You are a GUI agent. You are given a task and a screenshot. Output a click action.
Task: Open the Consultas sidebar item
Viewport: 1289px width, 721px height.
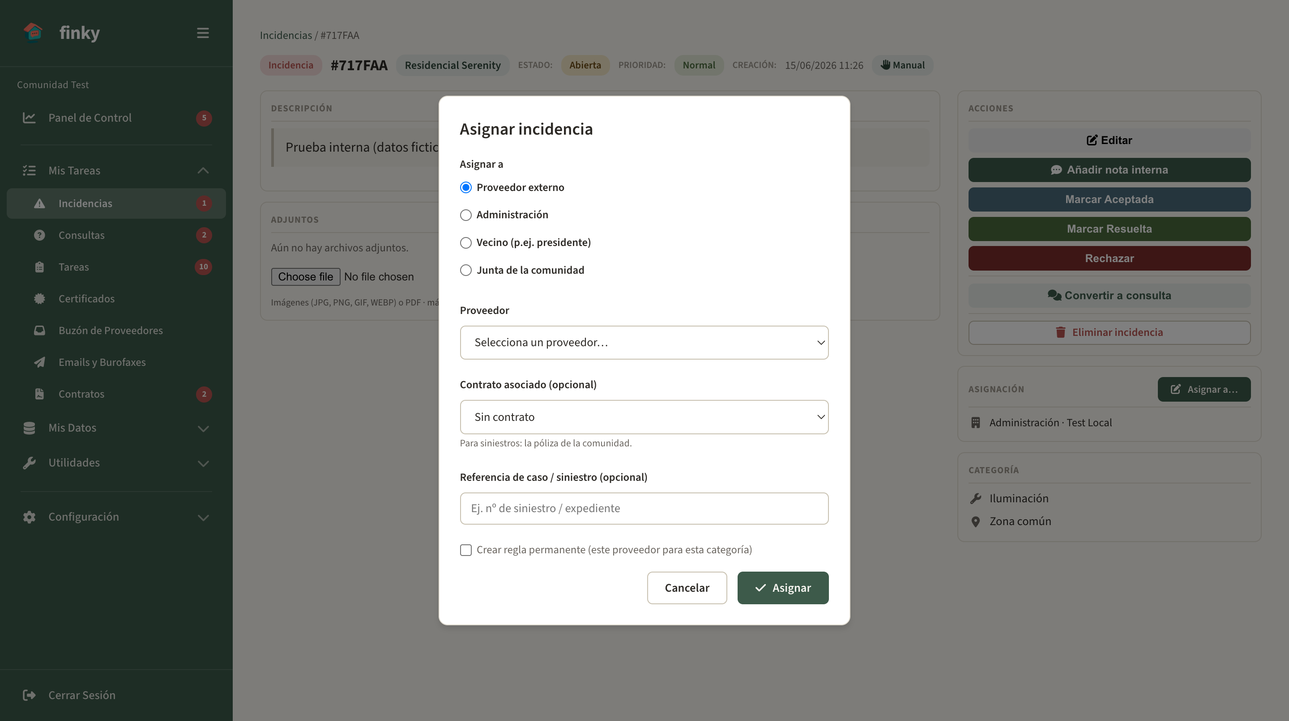(x=116, y=235)
